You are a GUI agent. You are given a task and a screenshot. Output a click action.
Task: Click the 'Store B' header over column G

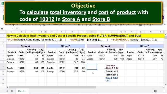click(66, 46)
